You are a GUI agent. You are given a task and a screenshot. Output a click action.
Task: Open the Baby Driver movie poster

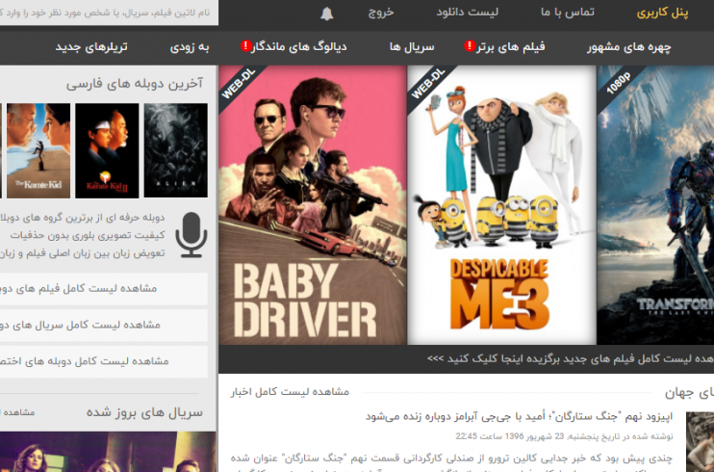(x=313, y=205)
